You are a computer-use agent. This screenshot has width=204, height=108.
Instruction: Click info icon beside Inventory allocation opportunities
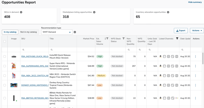coord(168,12)
